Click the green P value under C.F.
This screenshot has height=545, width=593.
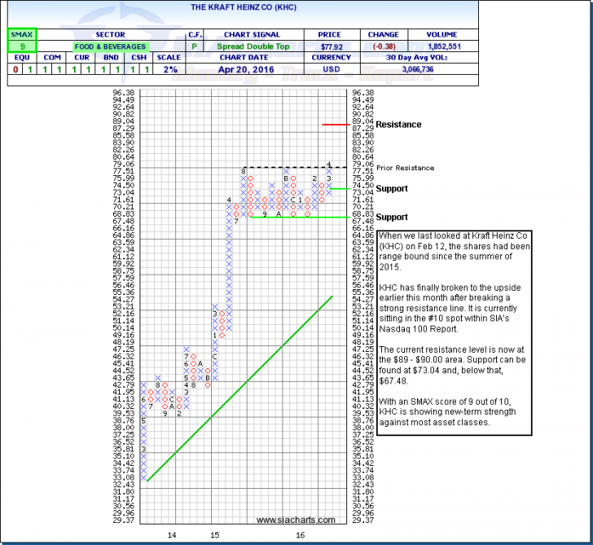pyautogui.click(x=195, y=46)
